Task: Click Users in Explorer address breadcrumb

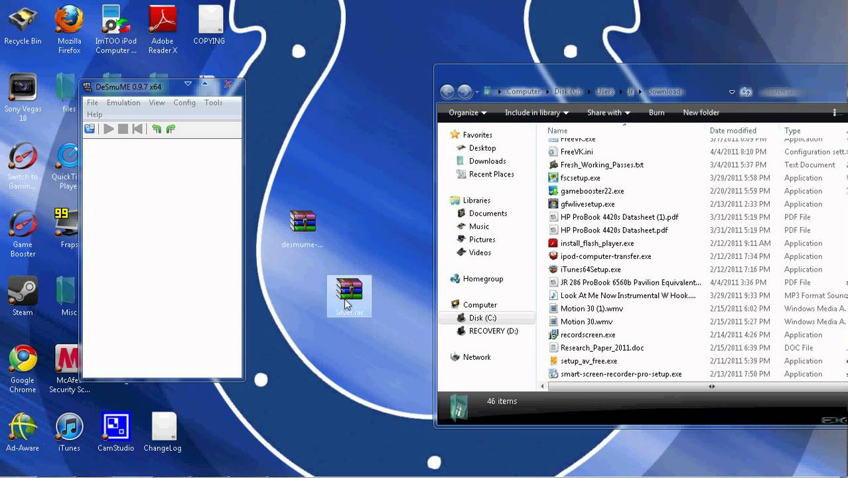Action: (605, 92)
